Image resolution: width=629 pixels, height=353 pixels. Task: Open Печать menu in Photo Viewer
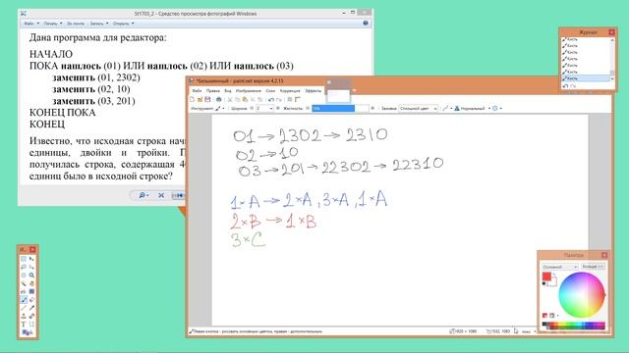pos(52,24)
